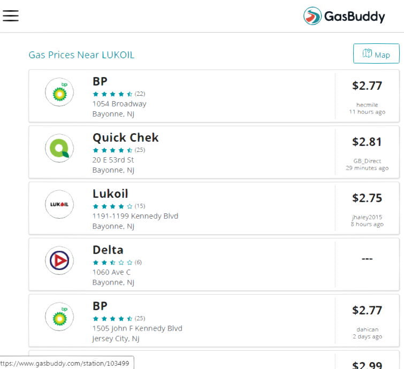
Task: Click the Delta station logo
Action: [59, 260]
